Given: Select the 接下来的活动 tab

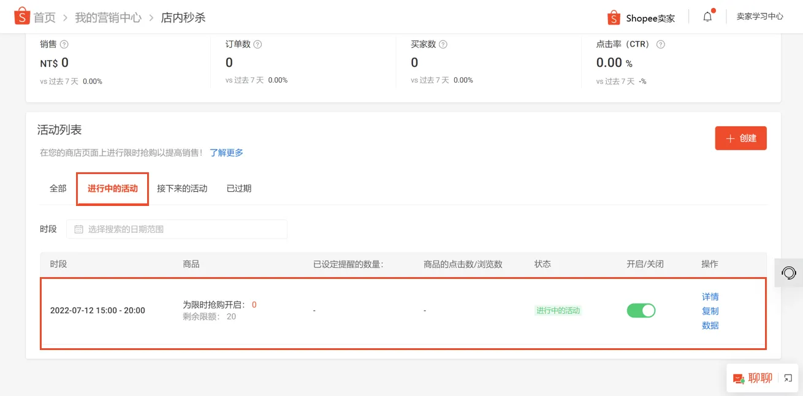Looking at the screenshot, I should tap(182, 188).
